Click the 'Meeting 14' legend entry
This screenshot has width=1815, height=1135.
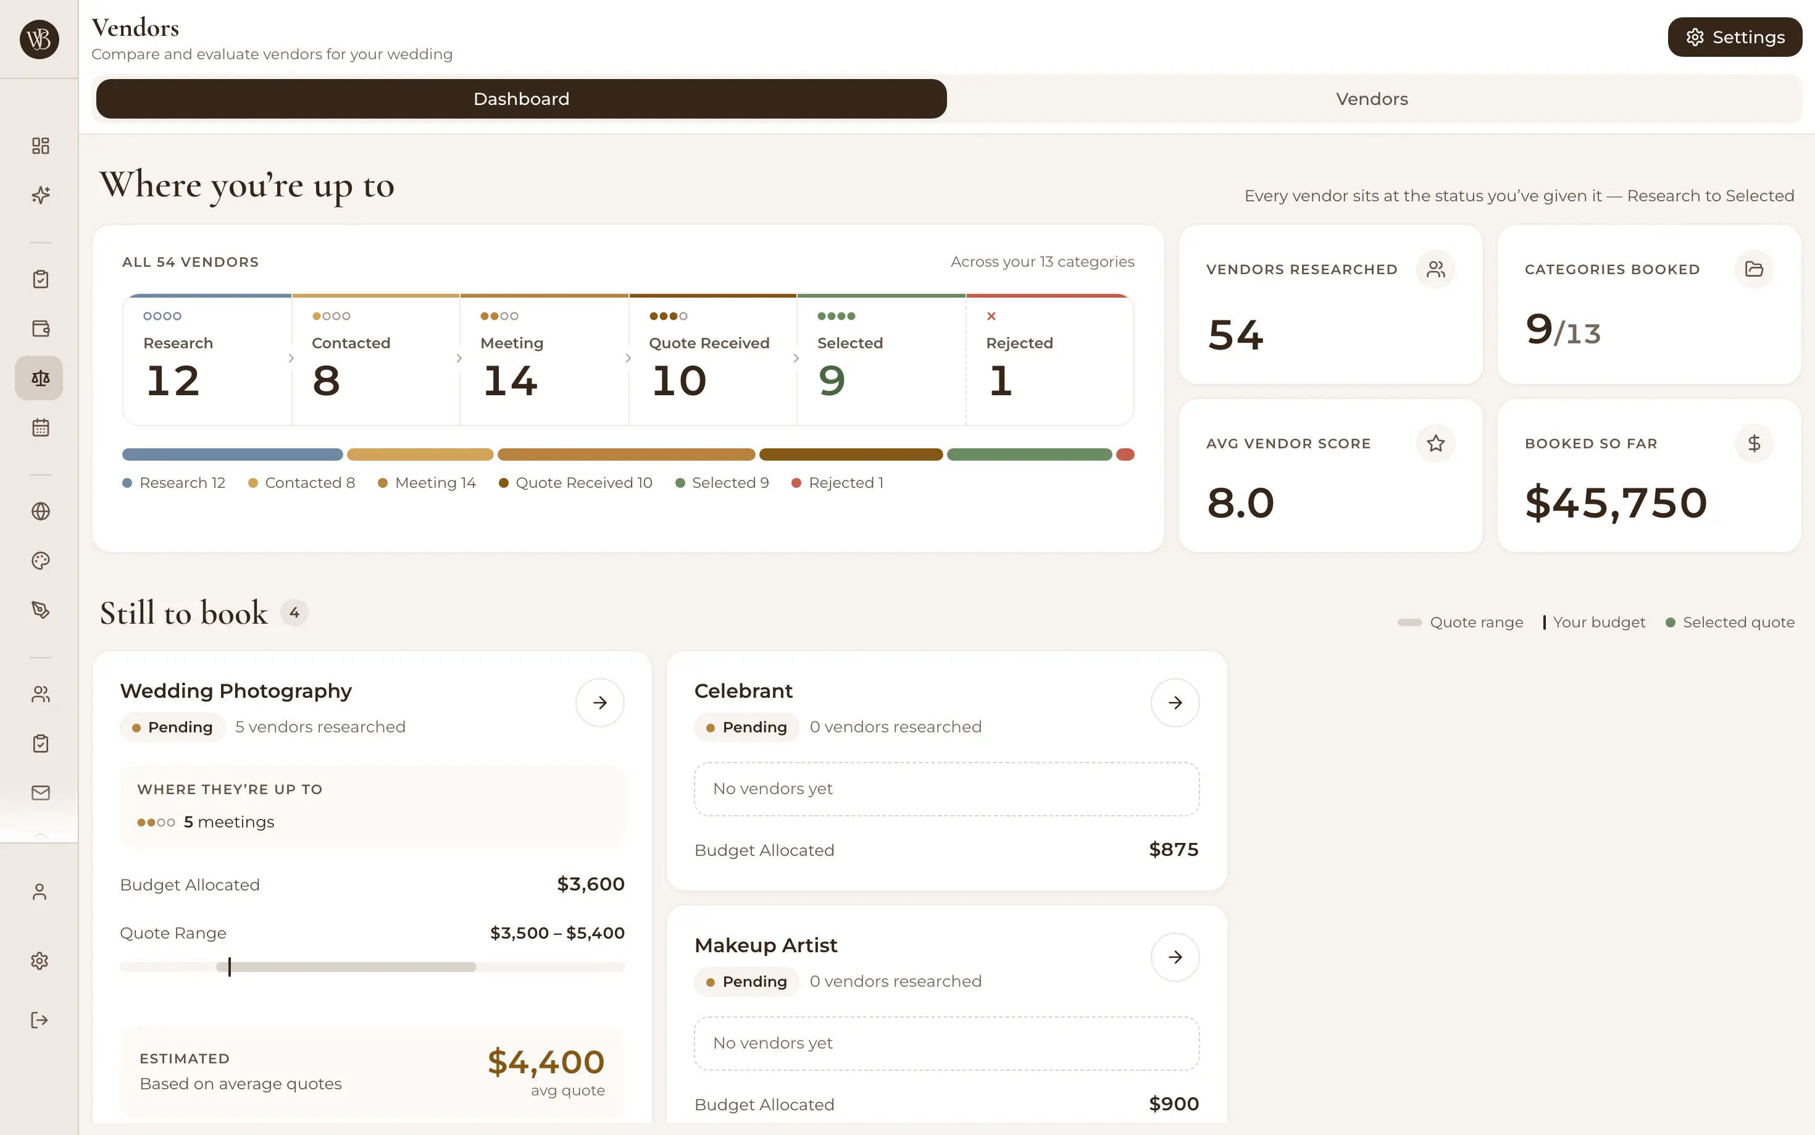point(427,483)
